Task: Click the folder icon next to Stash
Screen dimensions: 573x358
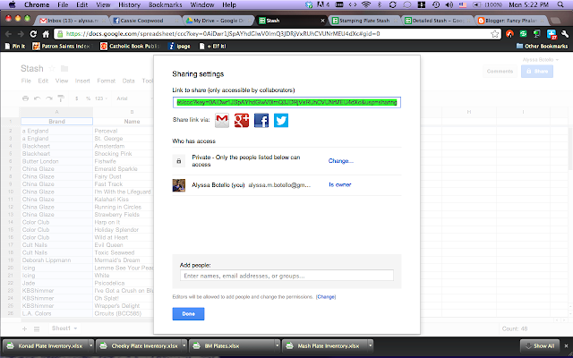Action: (x=64, y=68)
